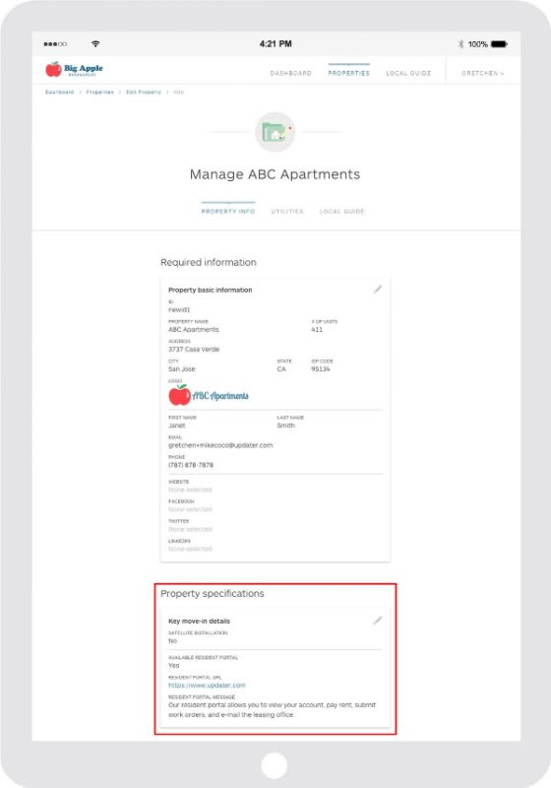The width and height of the screenshot is (551, 788).
Task: Click the Required information heading
Action: [209, 262]
